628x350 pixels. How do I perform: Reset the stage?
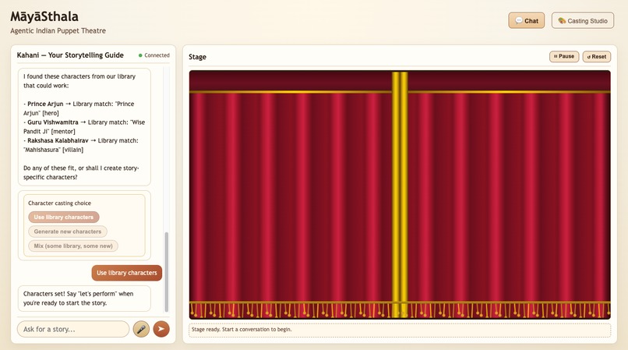pos(596,57)
